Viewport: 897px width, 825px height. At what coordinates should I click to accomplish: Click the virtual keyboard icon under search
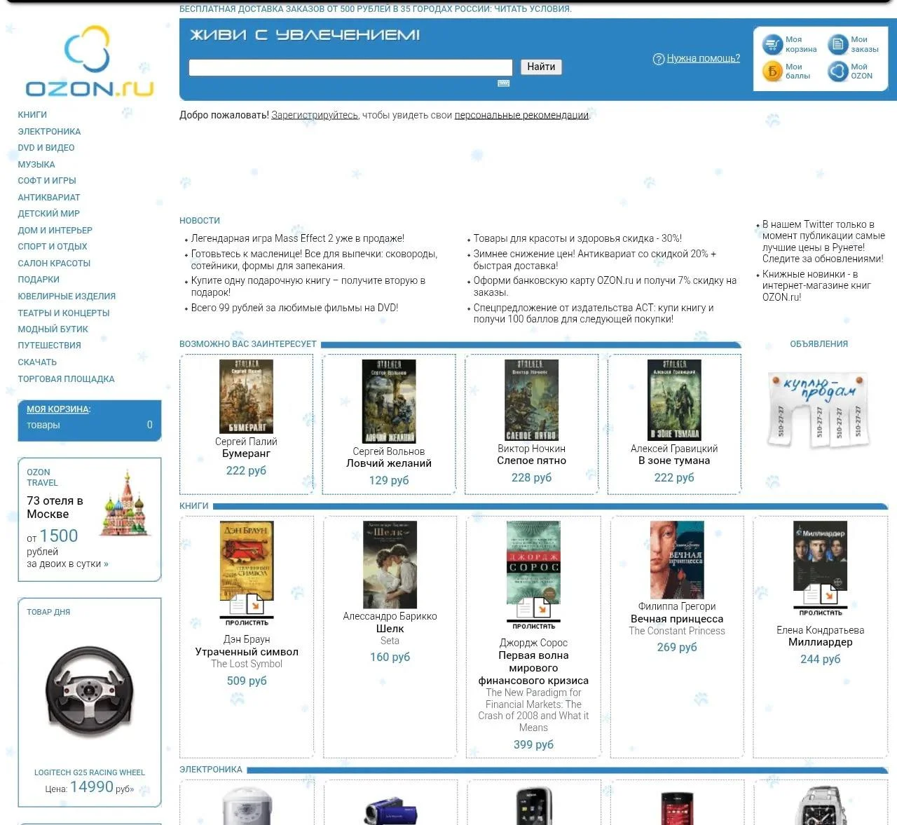pos(503,83)
